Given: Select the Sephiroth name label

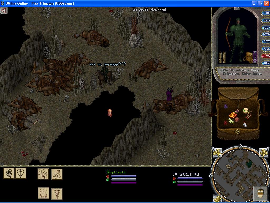Looking at the screenshot, I should pos(116,172).
